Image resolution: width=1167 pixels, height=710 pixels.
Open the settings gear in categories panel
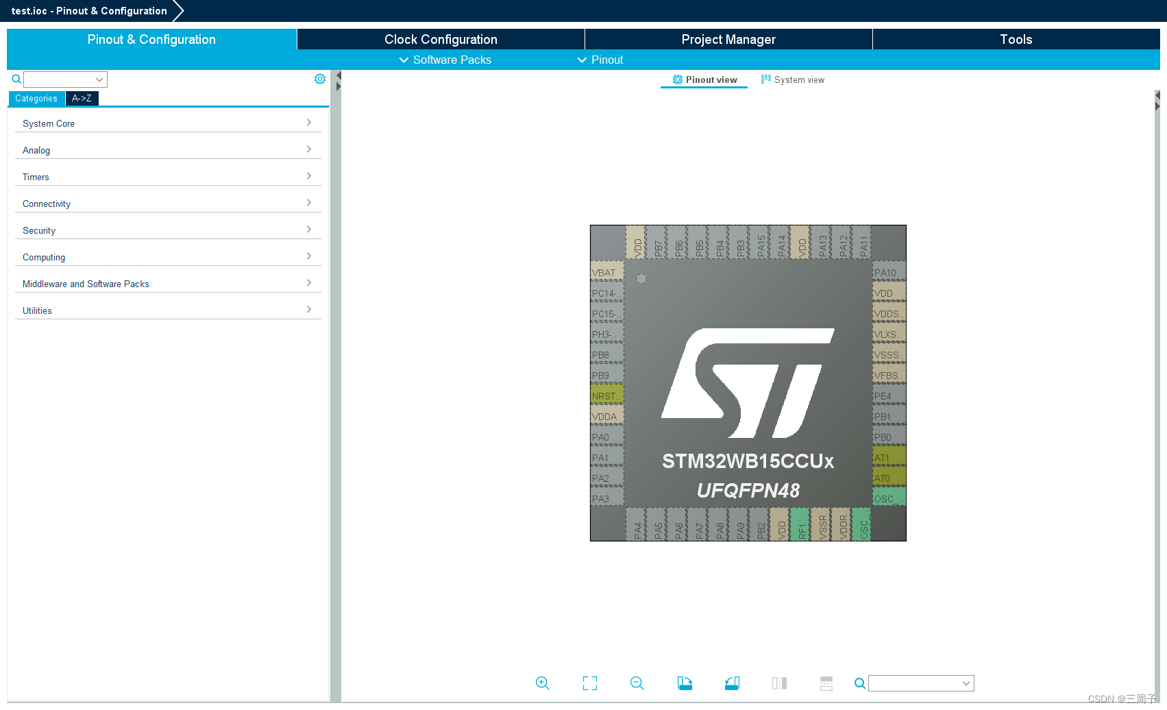pos(320,79)
